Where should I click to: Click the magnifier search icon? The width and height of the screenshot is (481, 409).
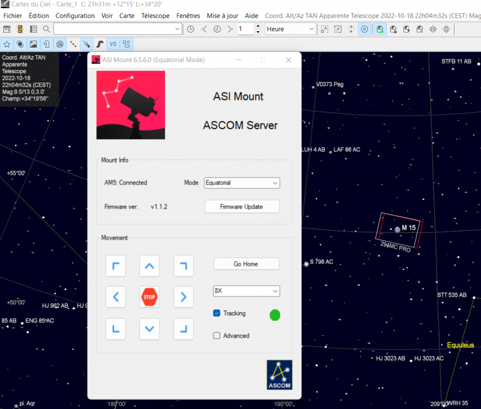46,29
